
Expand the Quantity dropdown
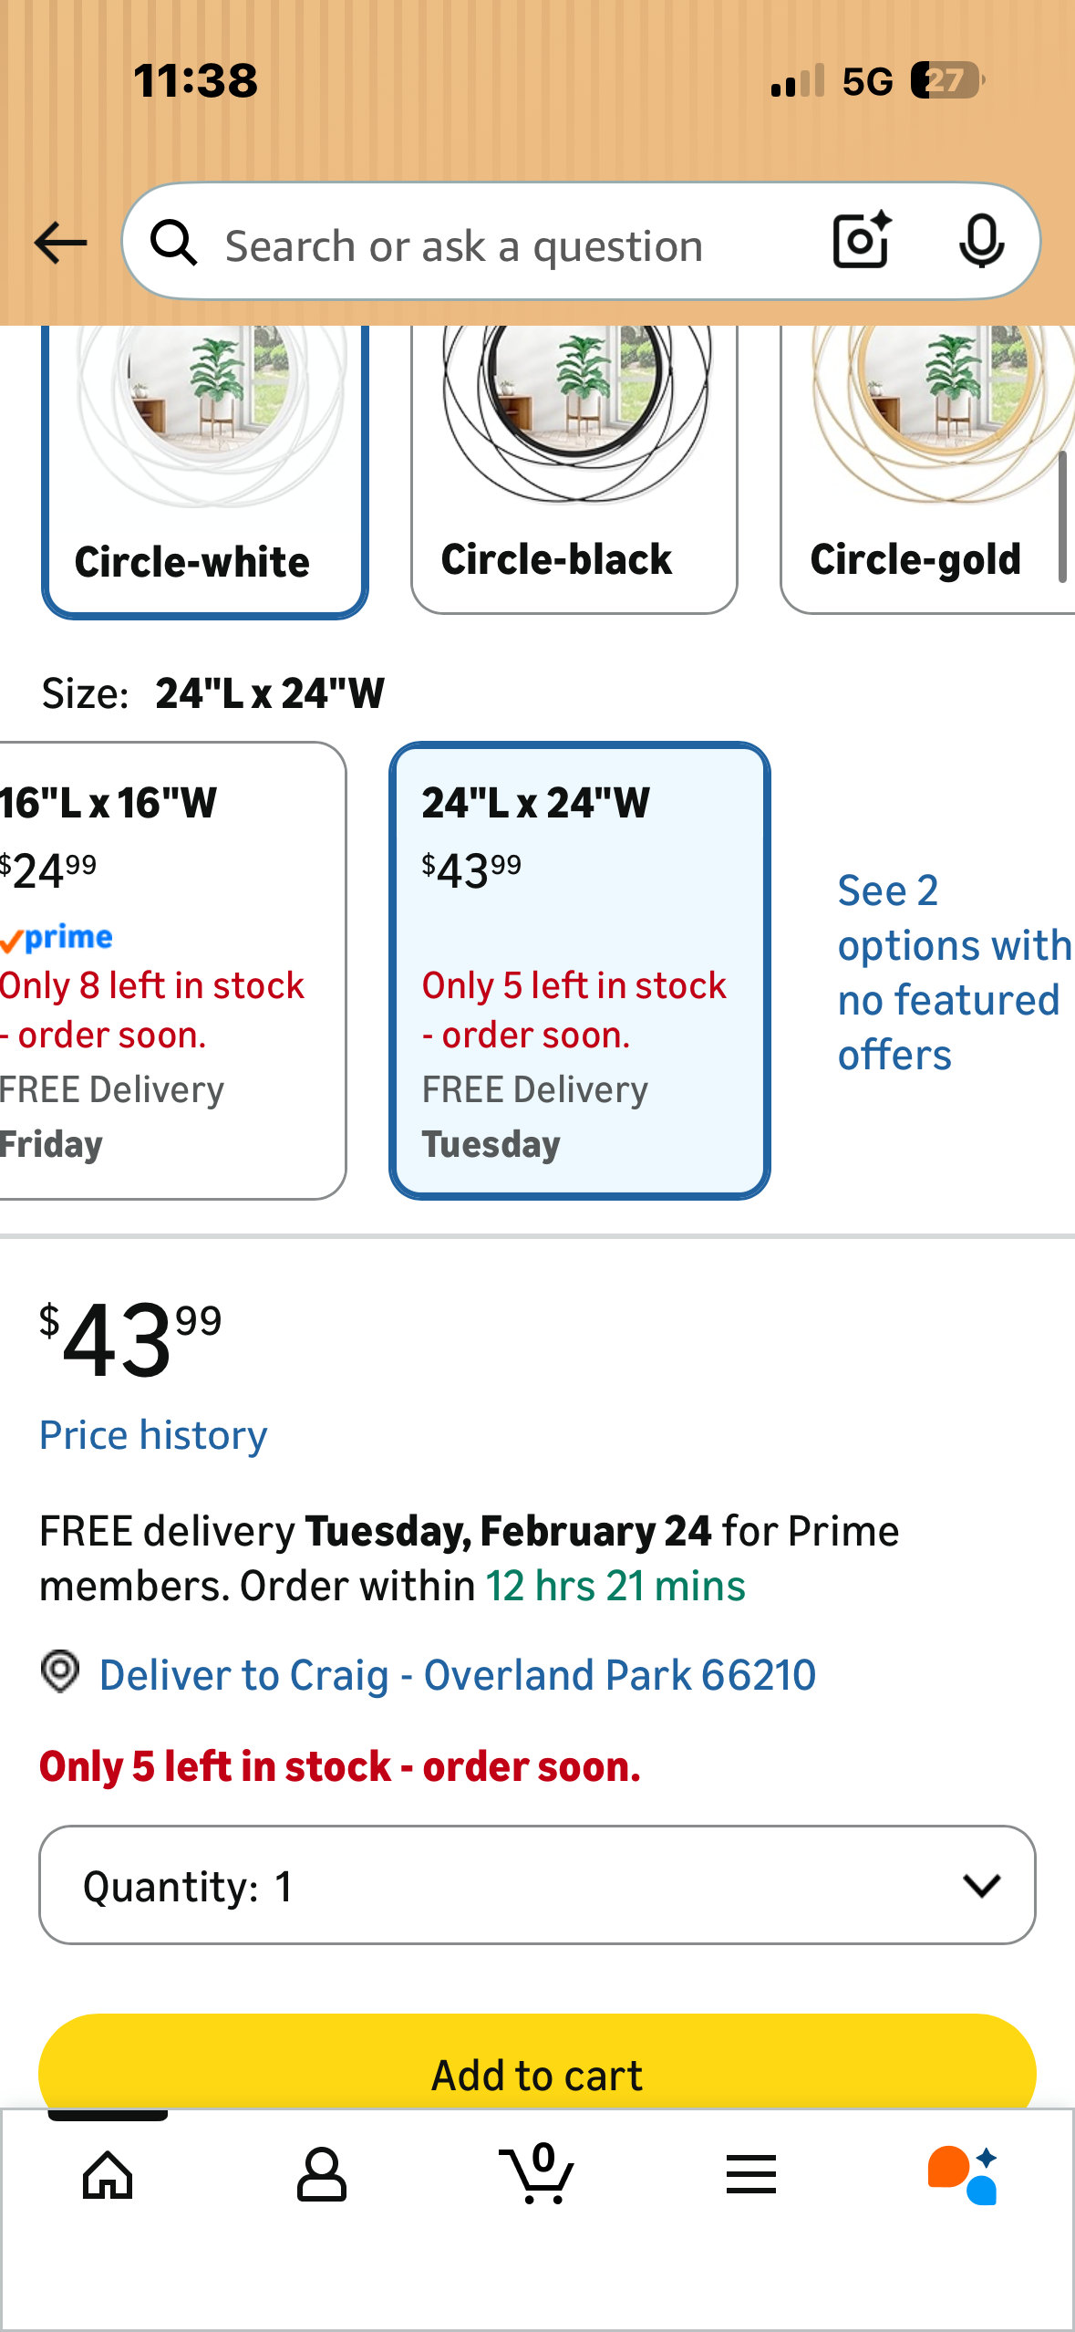[537, 1885]
